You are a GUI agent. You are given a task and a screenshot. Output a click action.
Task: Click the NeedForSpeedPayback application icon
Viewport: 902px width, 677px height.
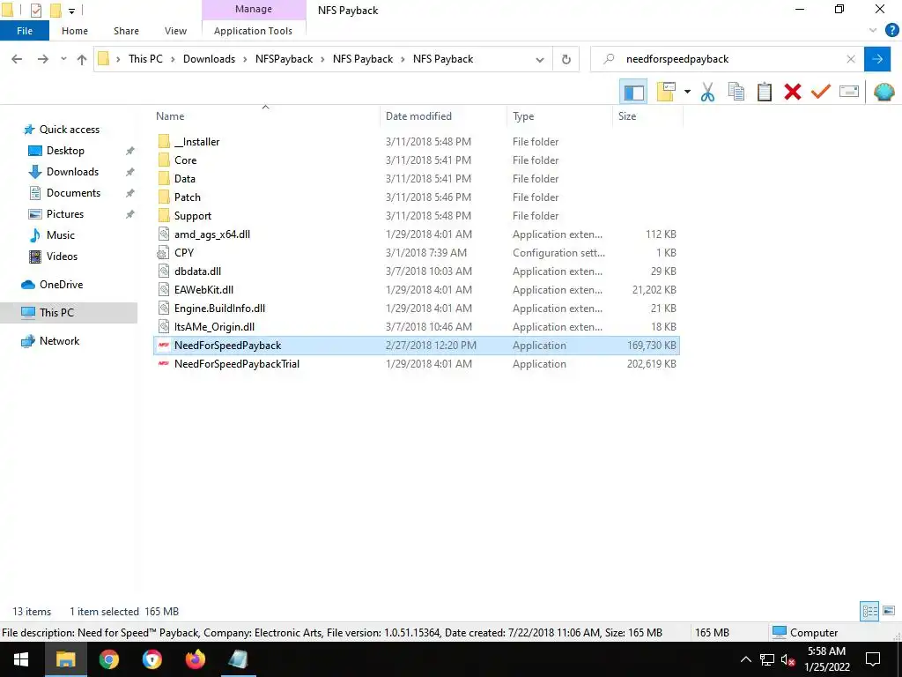[x=164, y=346]
